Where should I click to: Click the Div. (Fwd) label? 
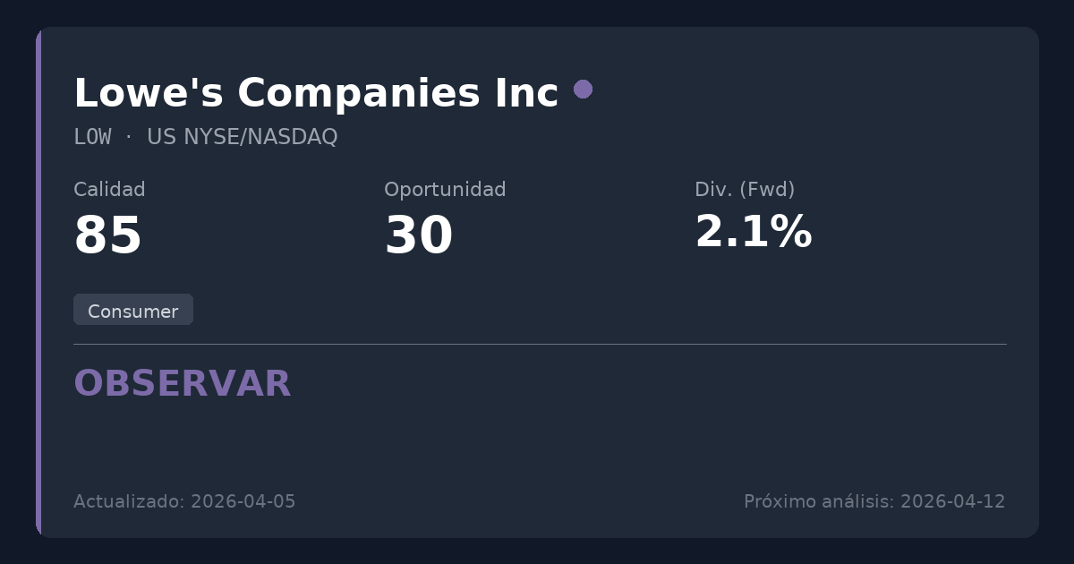[745, 190]
